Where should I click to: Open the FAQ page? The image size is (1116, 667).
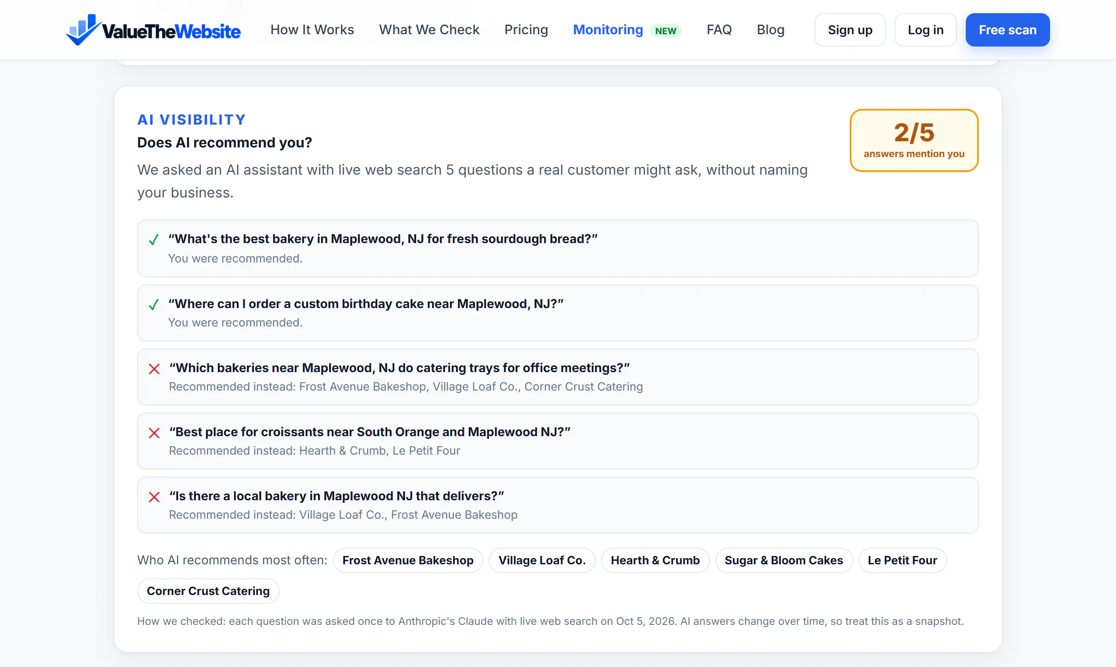click(719, 30)
